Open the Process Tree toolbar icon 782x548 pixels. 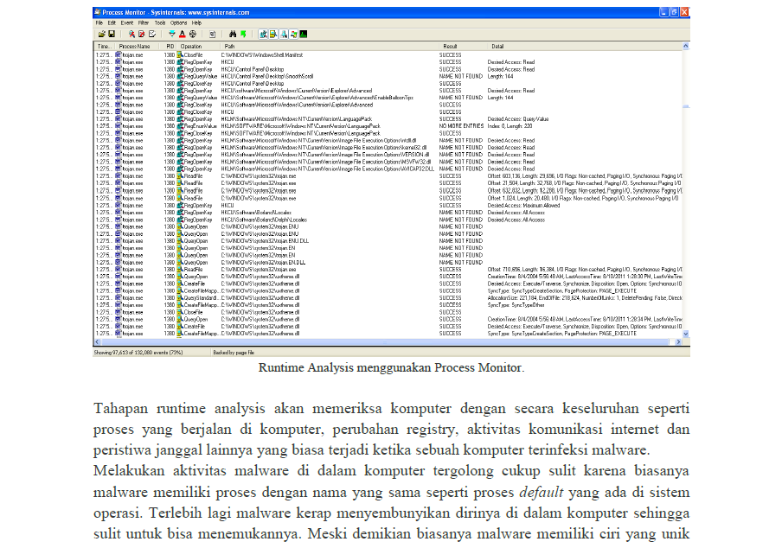coord(212,34)
